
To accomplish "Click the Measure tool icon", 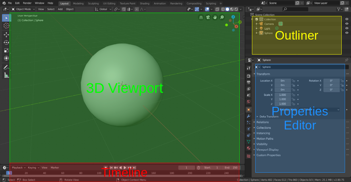I will tap(6, 75).
